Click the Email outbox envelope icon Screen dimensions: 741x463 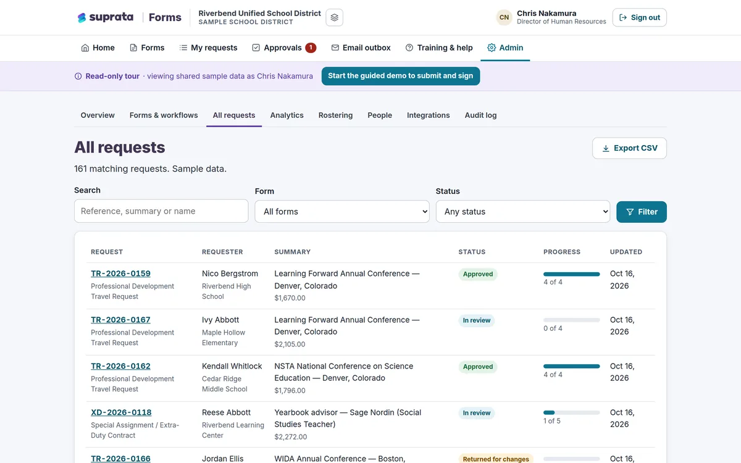click(335, 48)
